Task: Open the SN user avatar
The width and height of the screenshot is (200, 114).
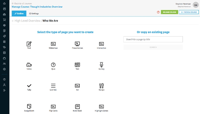Action: [x=196, y=5]
